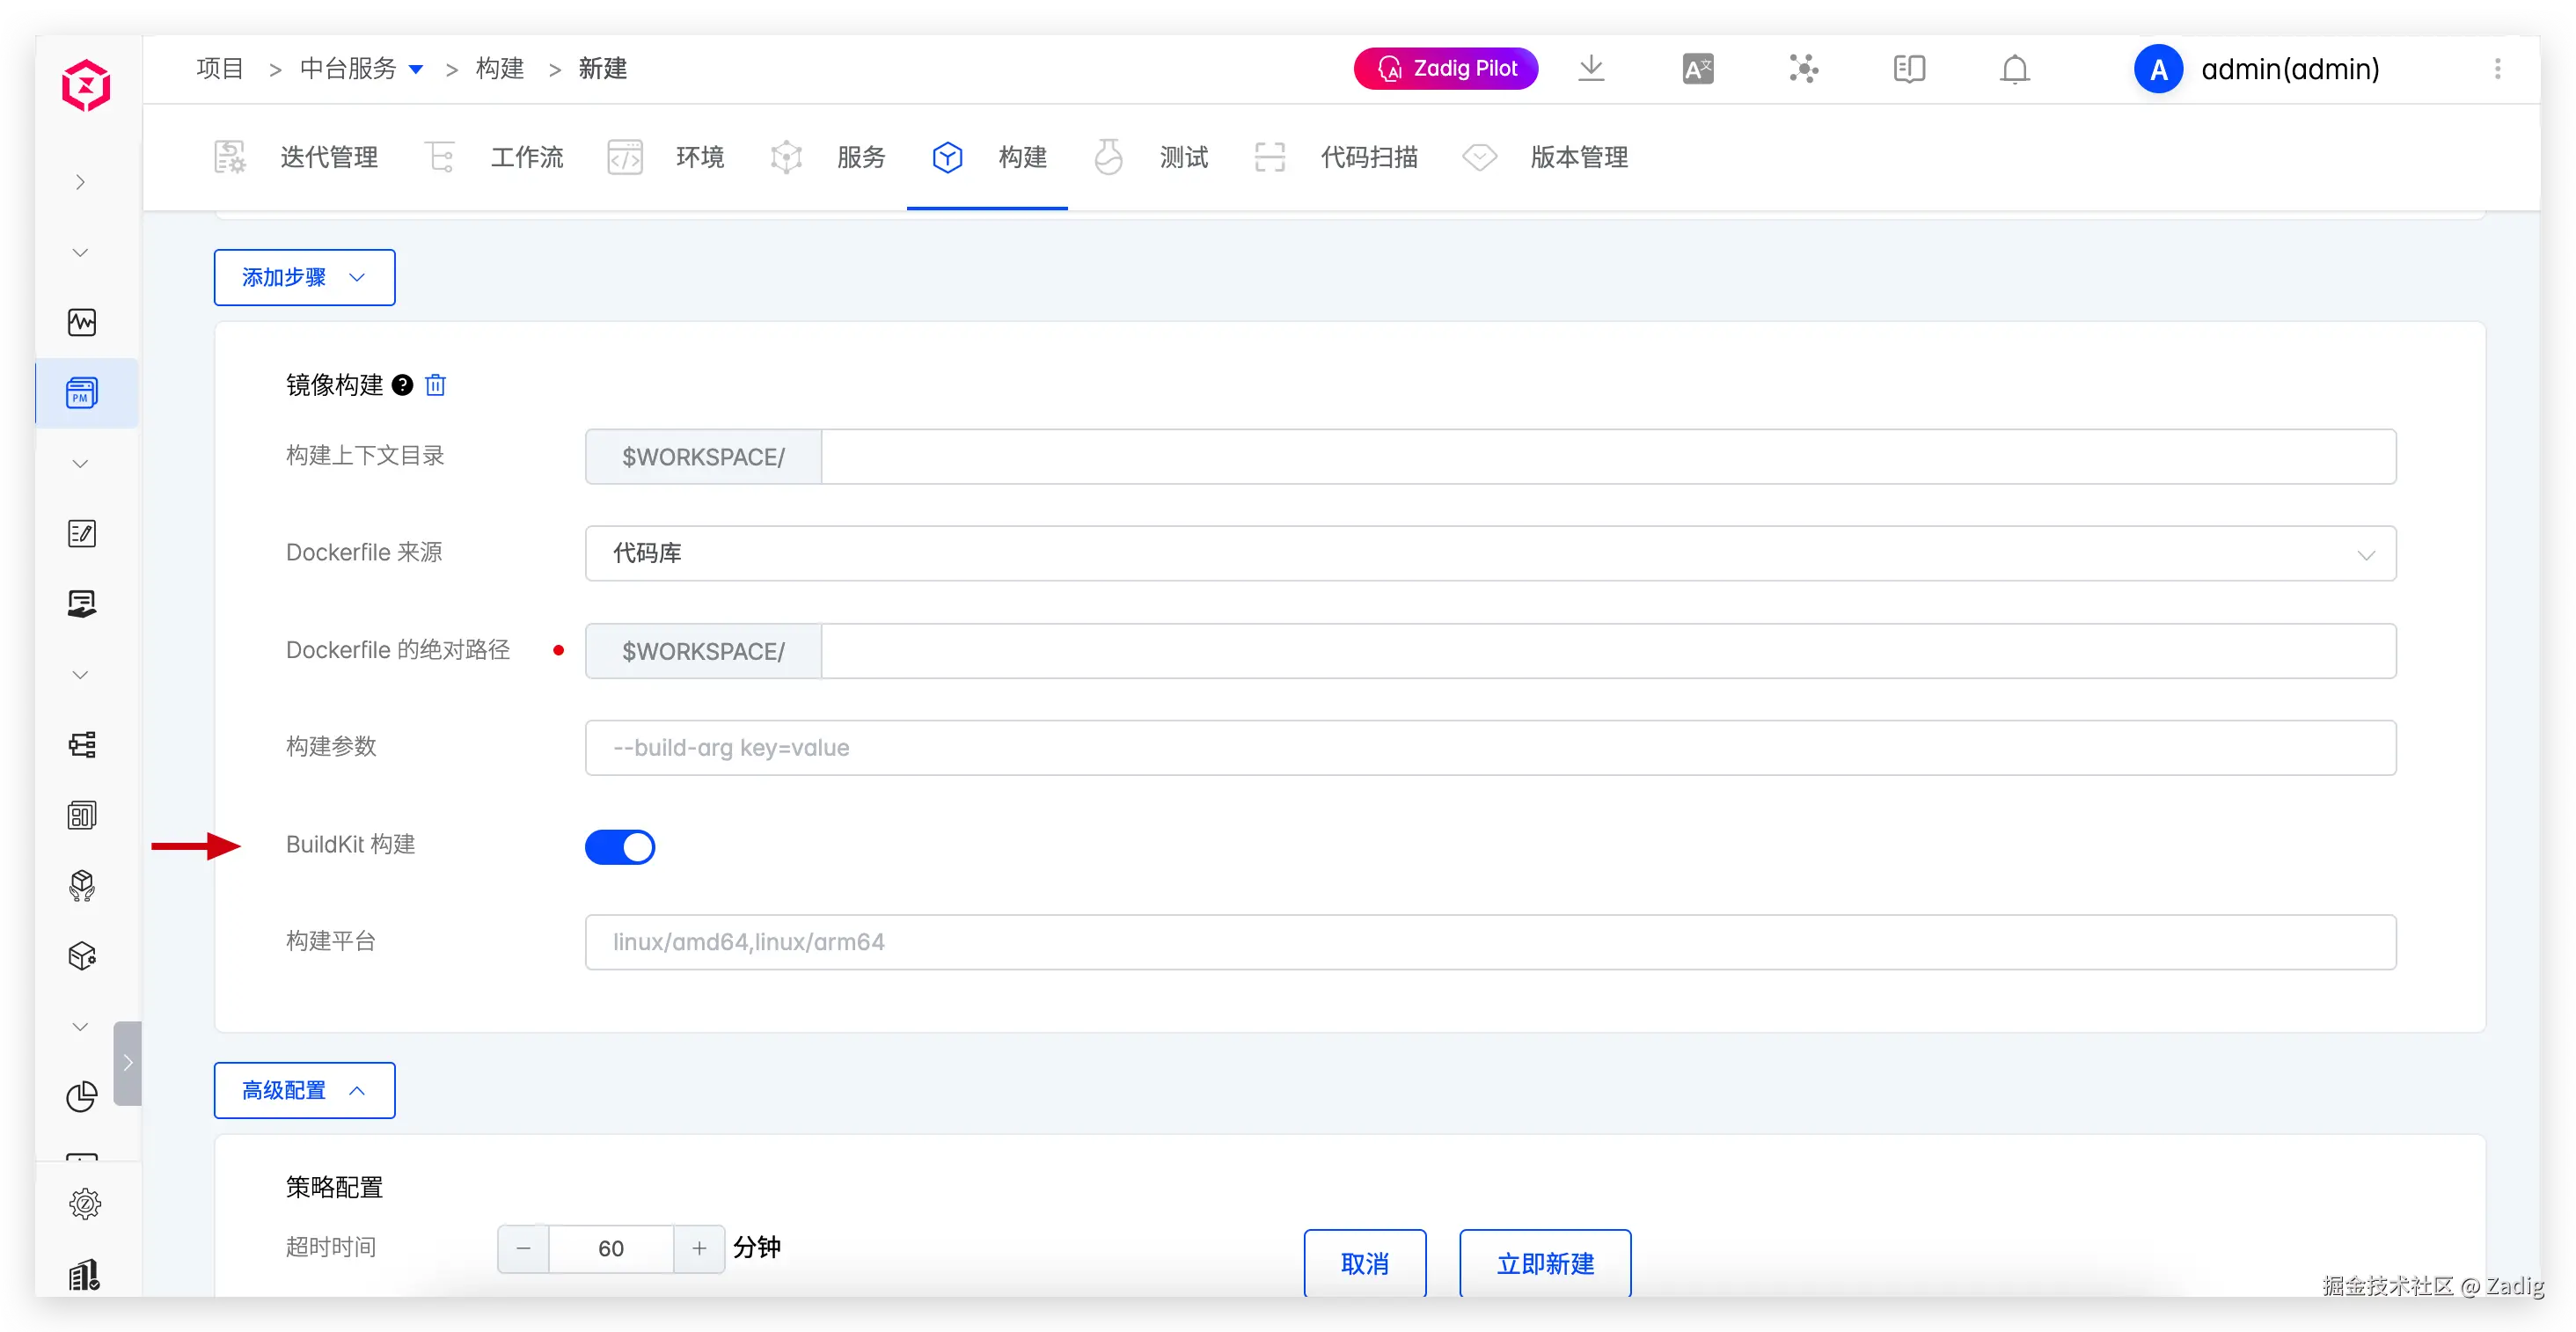Increase timeout with the plus stepper

(699, 1248)
